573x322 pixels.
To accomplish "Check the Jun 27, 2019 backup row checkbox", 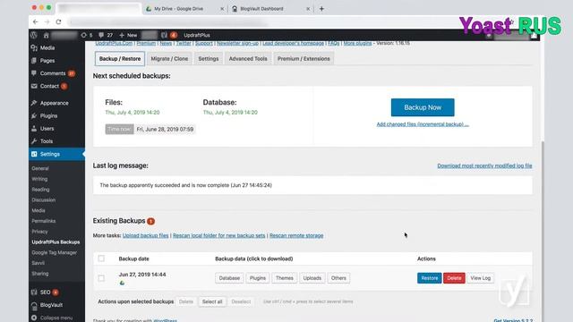I will pyautogui.click(x=101, y=278).
